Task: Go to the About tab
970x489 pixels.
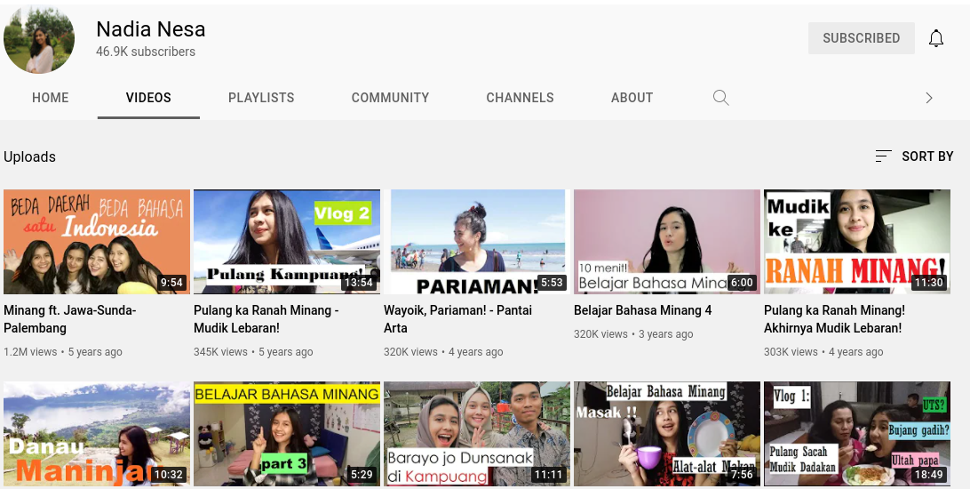Action: pos(632,98)
